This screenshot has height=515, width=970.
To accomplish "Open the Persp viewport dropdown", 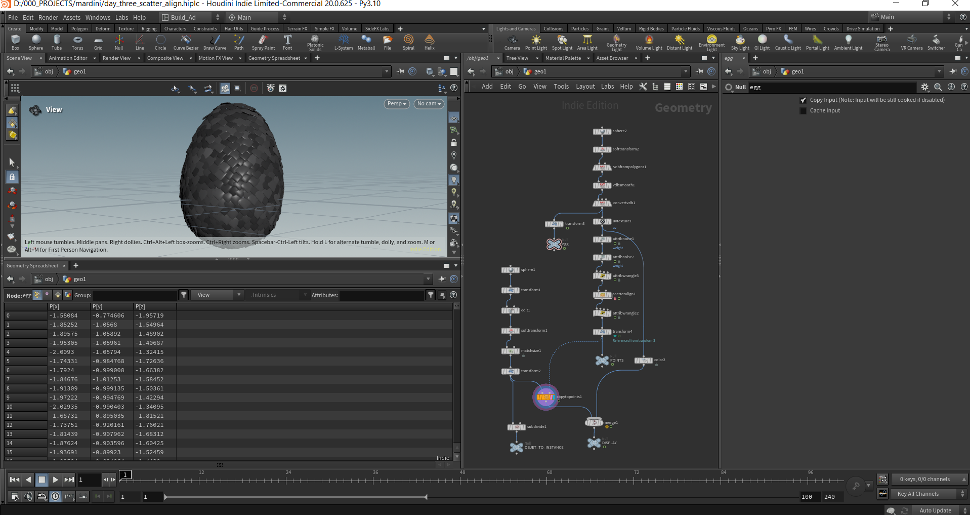I will 397,104.
